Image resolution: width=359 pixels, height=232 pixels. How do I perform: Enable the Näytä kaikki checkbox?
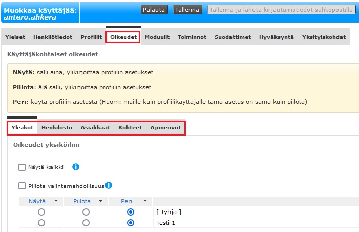[22, 167]
